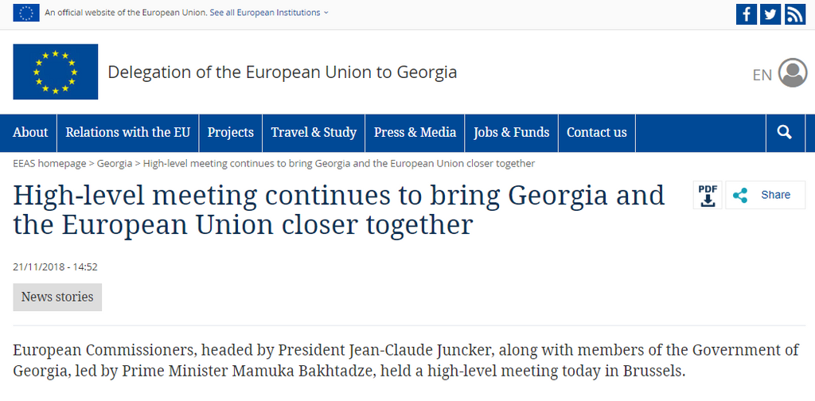Open the Projects menu
The height and width of the screenshot is (401, 815).
pos(231,133)
